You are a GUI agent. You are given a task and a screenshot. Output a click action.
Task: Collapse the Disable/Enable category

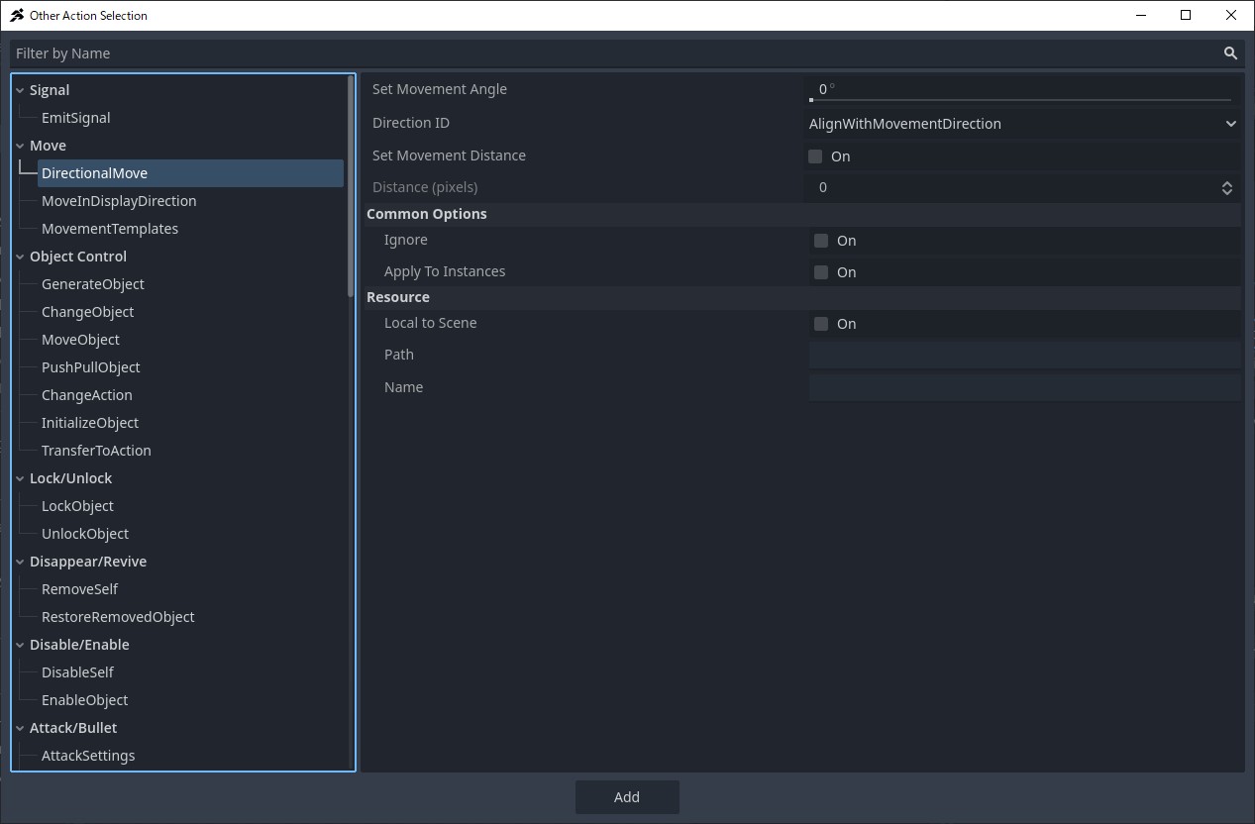coord(20,645)
